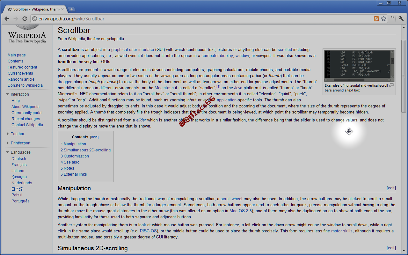Open the motor skills link
The width and height of the screenshot is (408, 255).
(x=342, y=231)
